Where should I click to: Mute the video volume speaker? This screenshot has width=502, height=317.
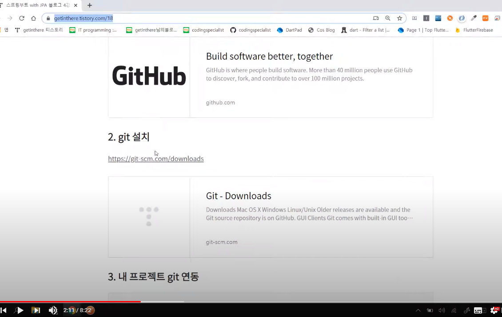coord(53,310)
